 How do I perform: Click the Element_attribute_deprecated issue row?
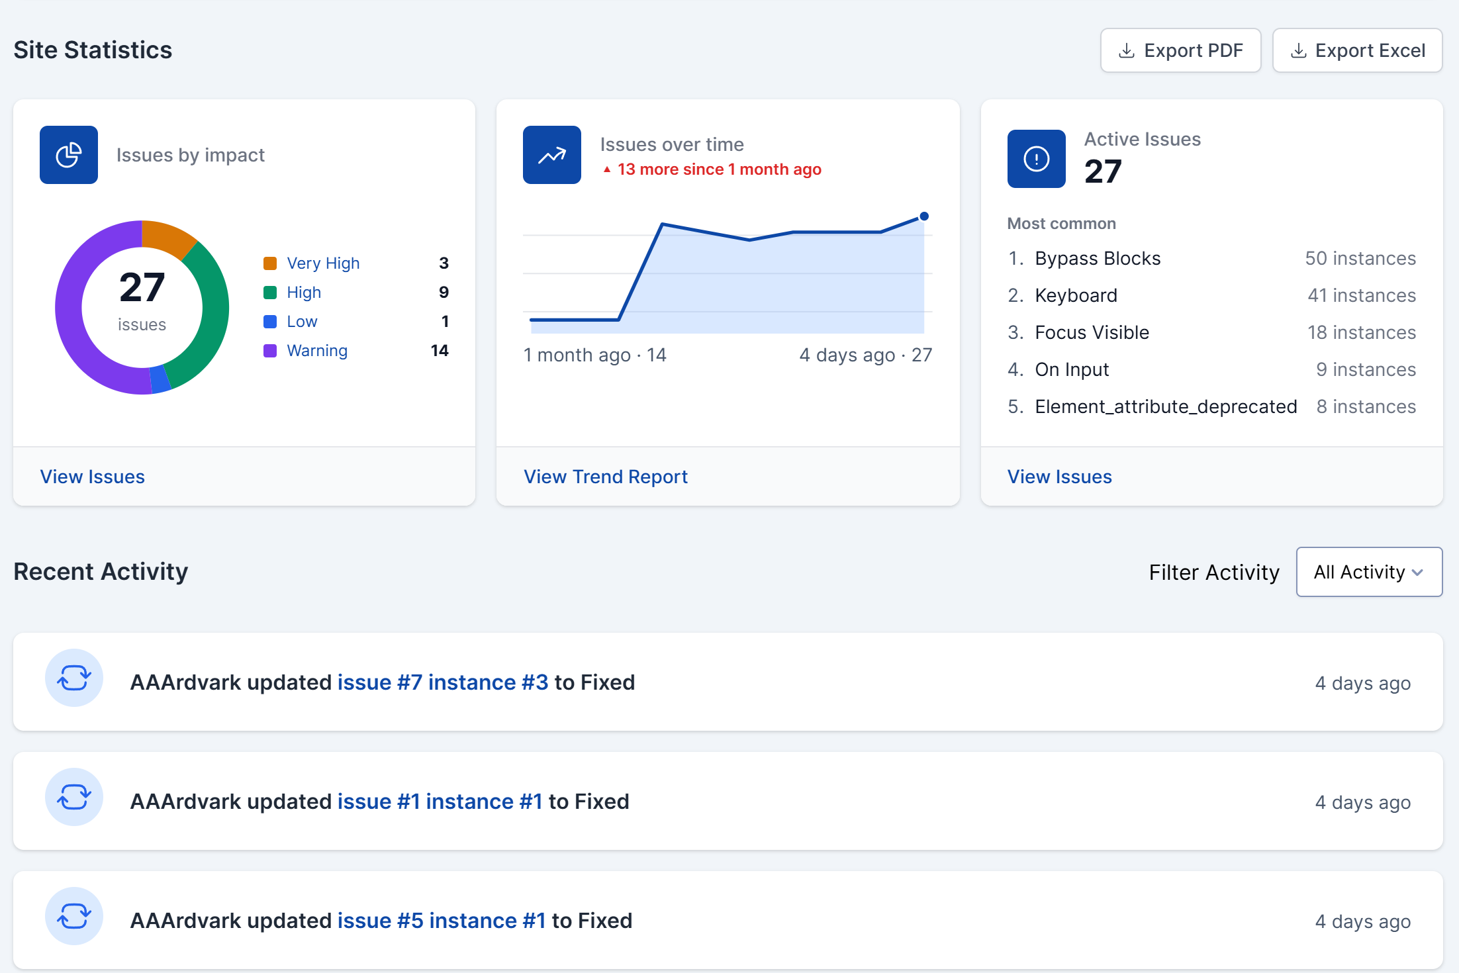pos(1211,406)
